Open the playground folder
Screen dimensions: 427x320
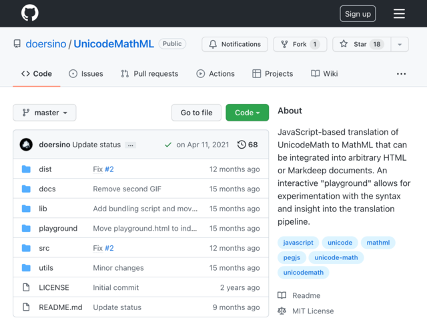pyautogui.click(x=58, y=228)
